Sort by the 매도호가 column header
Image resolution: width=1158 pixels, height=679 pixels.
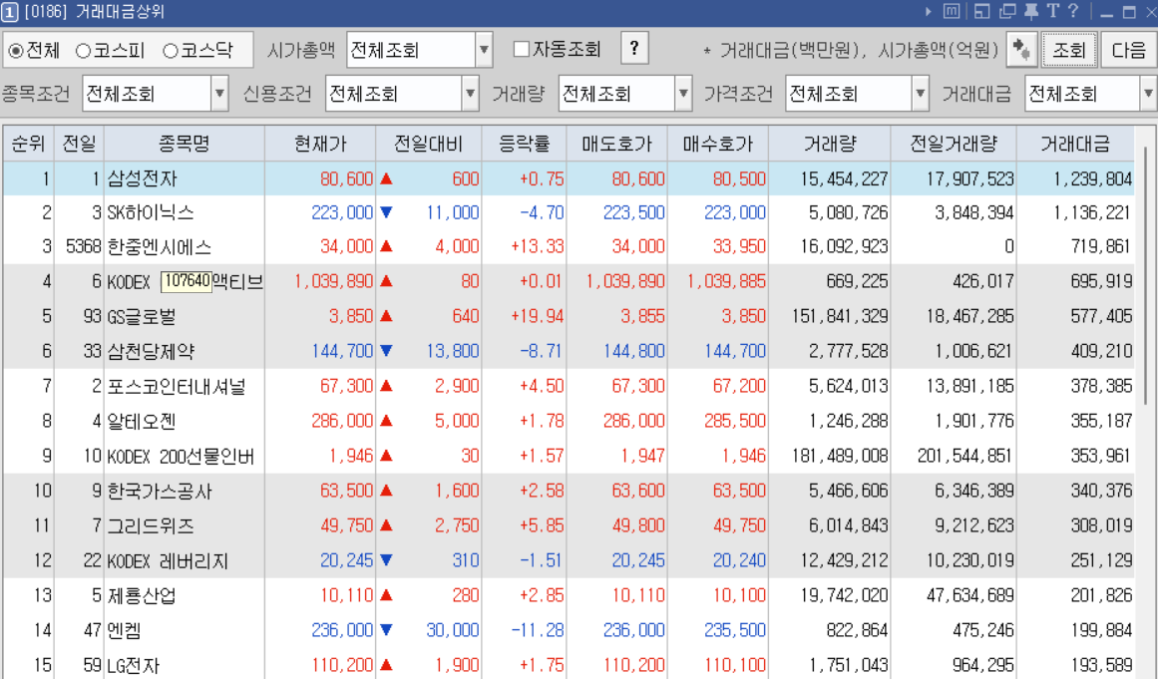616,144
